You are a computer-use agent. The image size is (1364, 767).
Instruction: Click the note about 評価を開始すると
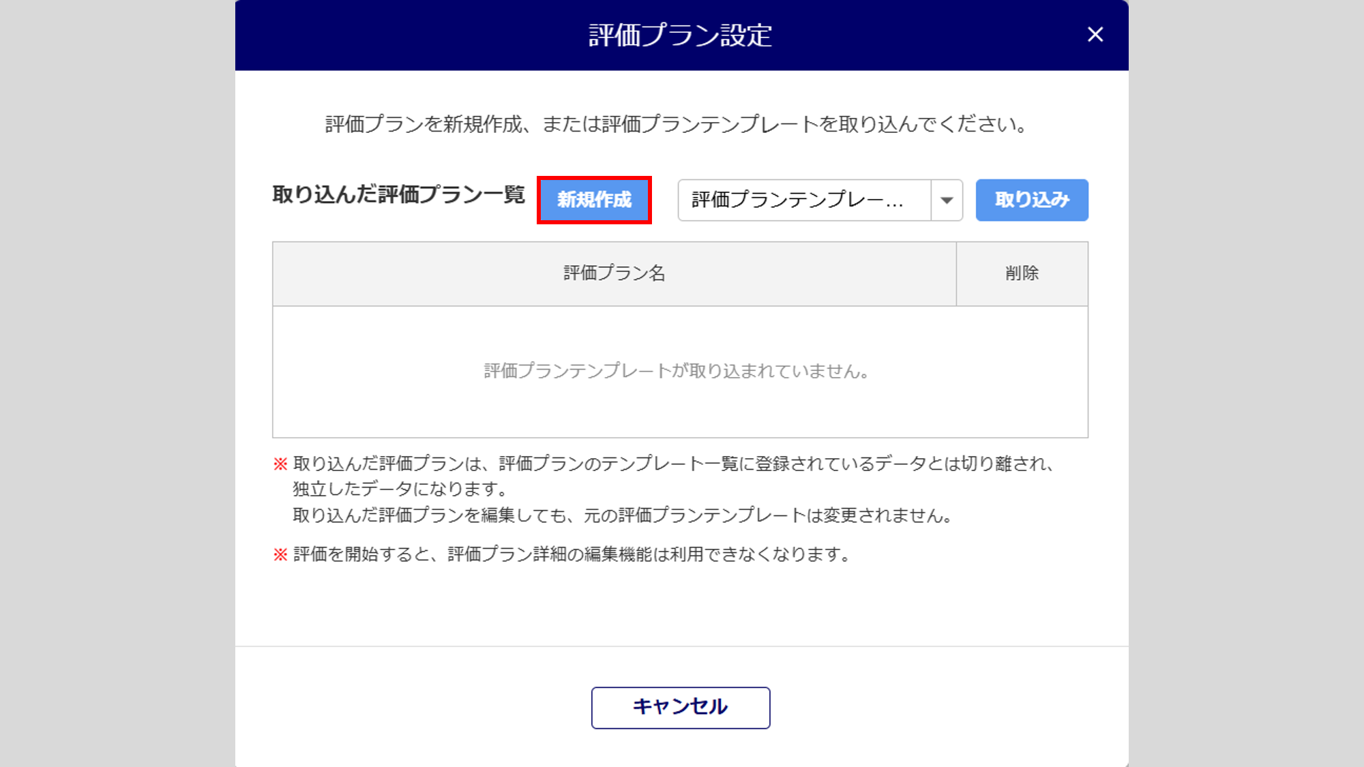point(563,554)
